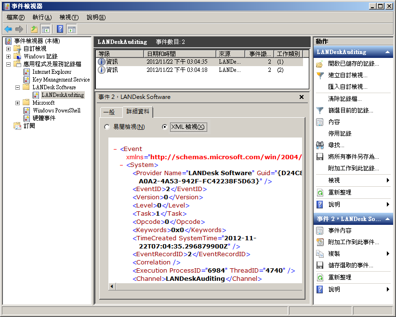Viewport: 396px width, 317px height.
Task: Click the Help question mark toolbar icon
Action: [60, 29]
